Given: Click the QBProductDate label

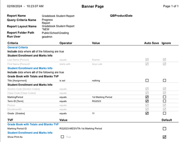Looking at the screenshot, I should click(x=121, y=16).
